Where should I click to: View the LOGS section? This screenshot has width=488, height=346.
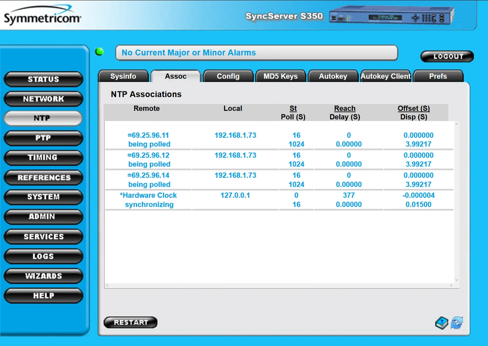[x=43, y=256]
